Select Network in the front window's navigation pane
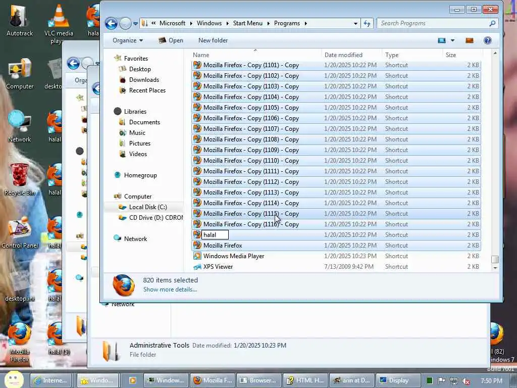This screenshot has width=517, height=388. coord(135,238)
